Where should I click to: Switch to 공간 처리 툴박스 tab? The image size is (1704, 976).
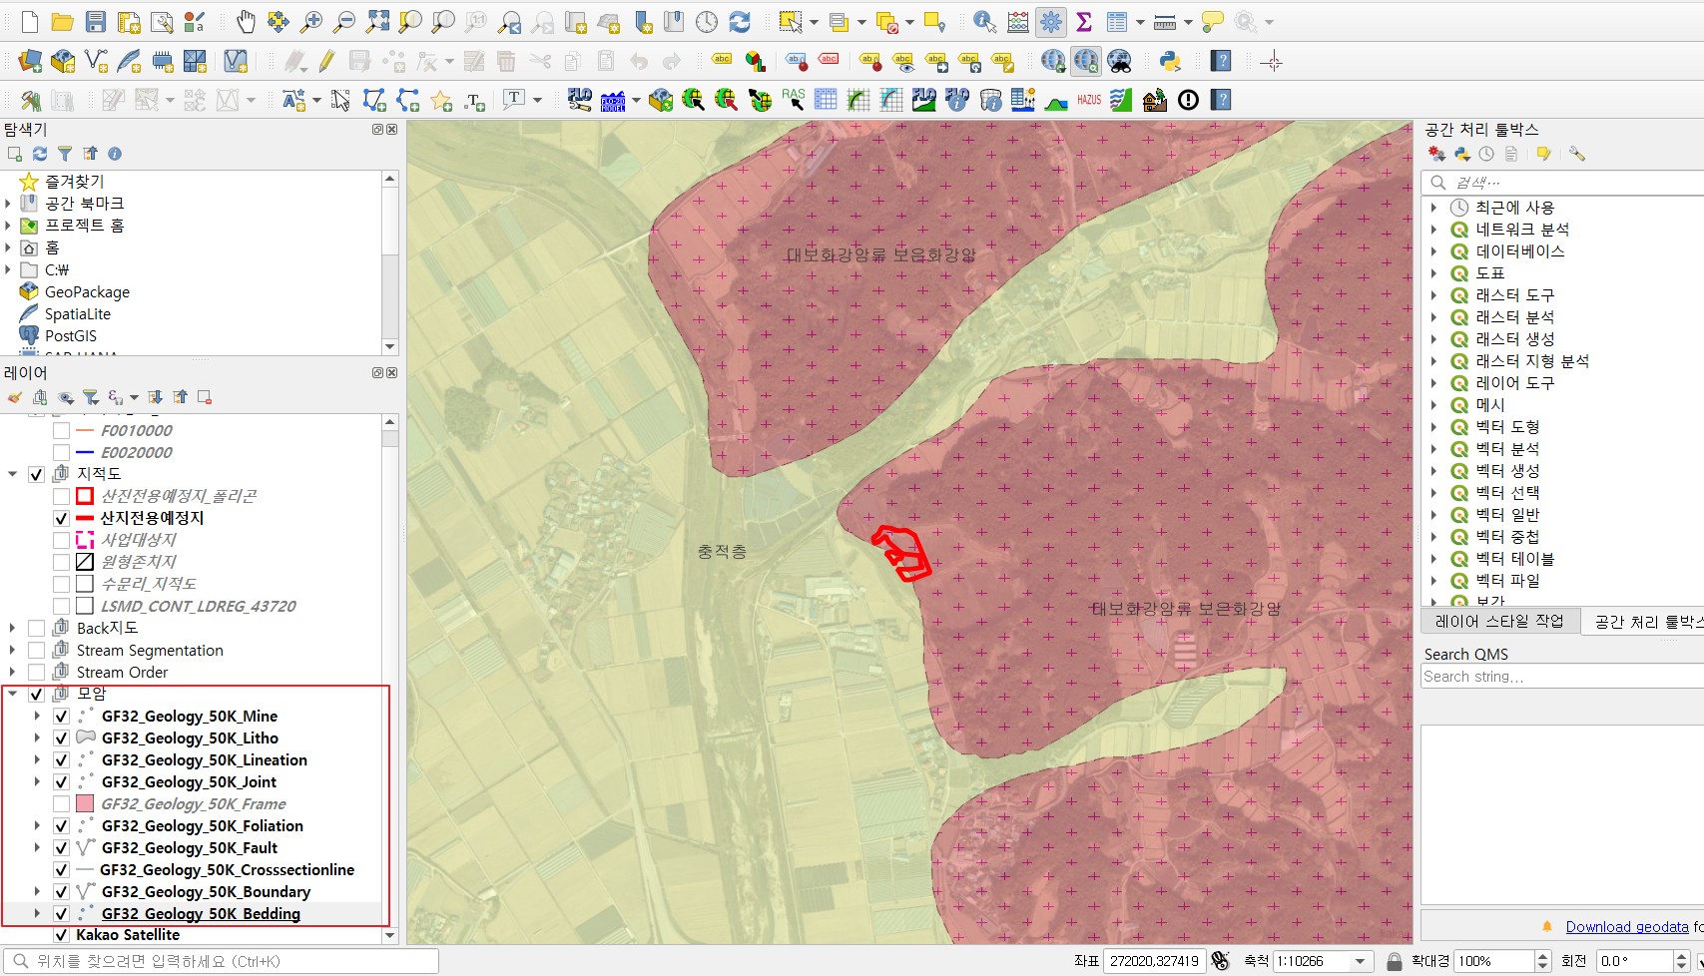[x=1645, y=622]
